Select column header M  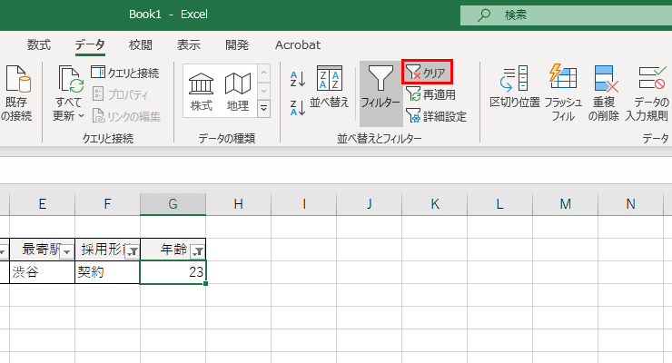point(565,204)
